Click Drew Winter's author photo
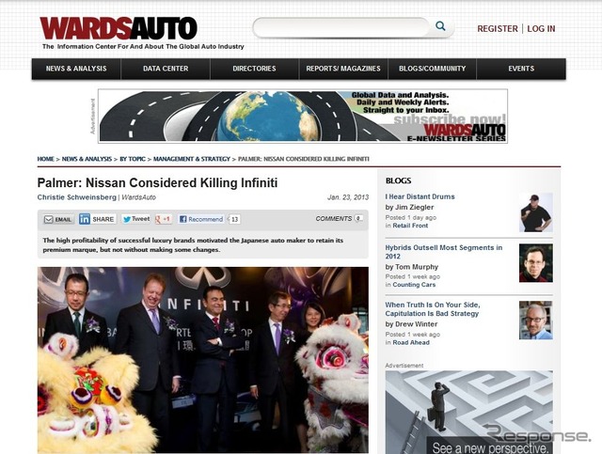The width and height of the screenshot is (602, 454). [536, 321]
